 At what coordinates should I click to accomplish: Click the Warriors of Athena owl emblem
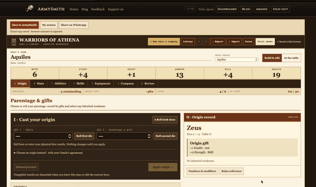(14, 42)
